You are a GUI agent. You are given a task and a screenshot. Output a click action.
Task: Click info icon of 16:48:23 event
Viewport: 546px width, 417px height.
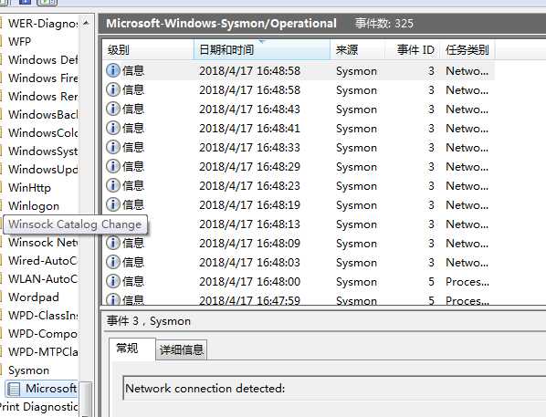(x=113, y=185)
